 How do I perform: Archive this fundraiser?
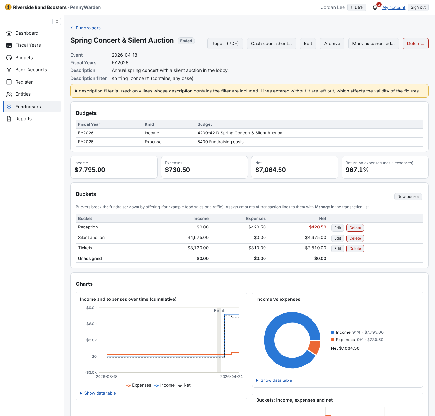[332, 44]
